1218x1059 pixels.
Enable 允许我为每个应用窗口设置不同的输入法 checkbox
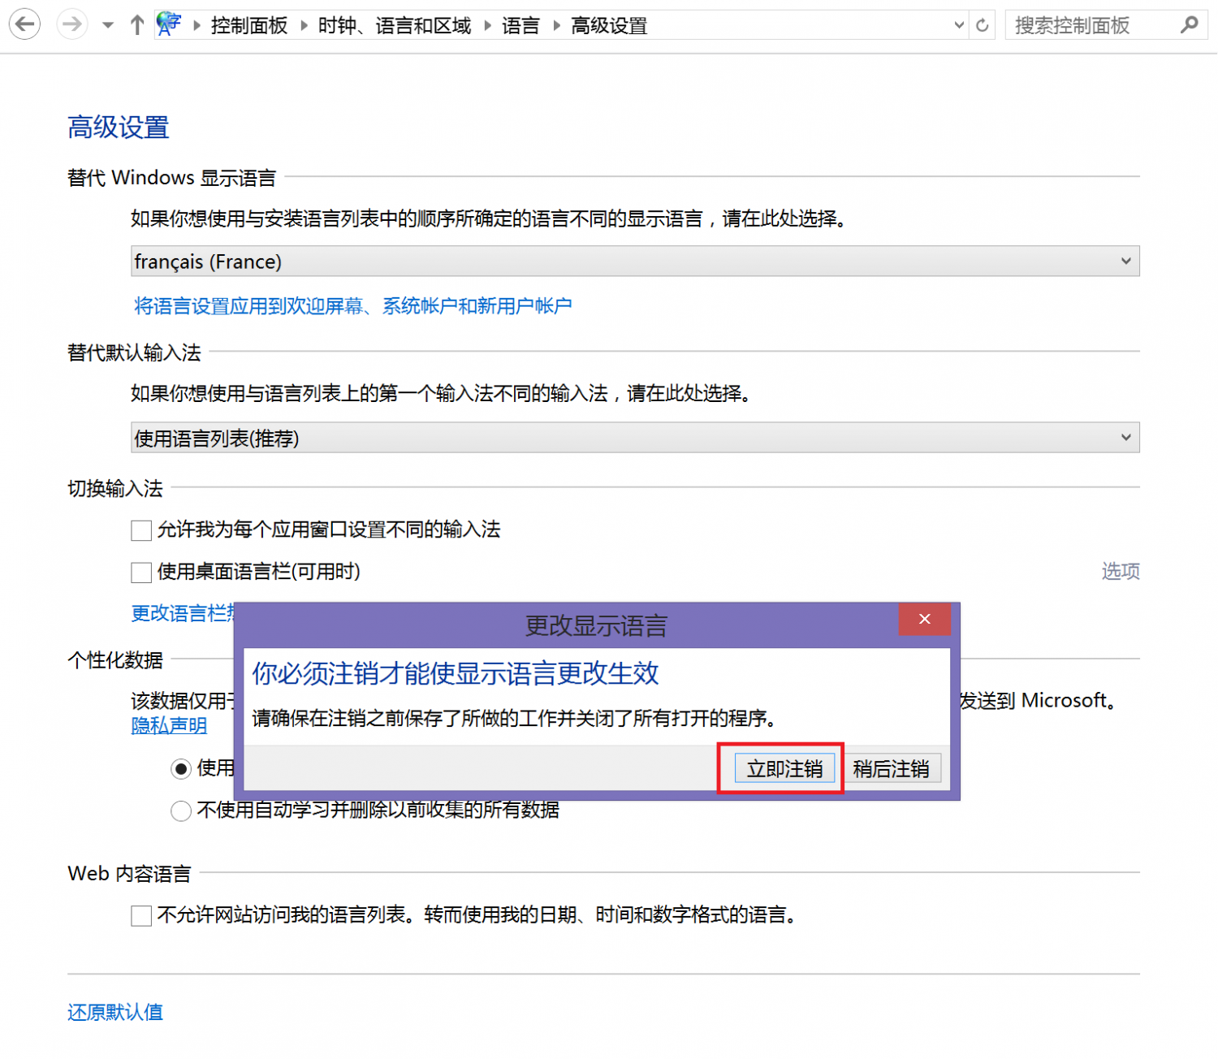pos(141,531)
